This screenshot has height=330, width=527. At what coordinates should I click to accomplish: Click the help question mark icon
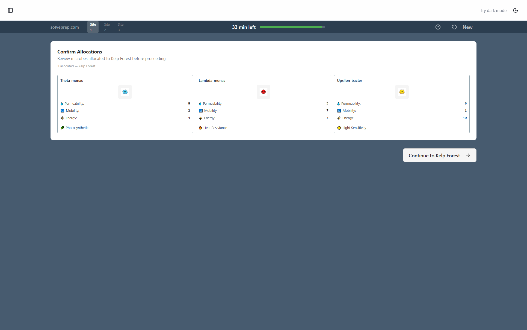[x=438, y=27]
